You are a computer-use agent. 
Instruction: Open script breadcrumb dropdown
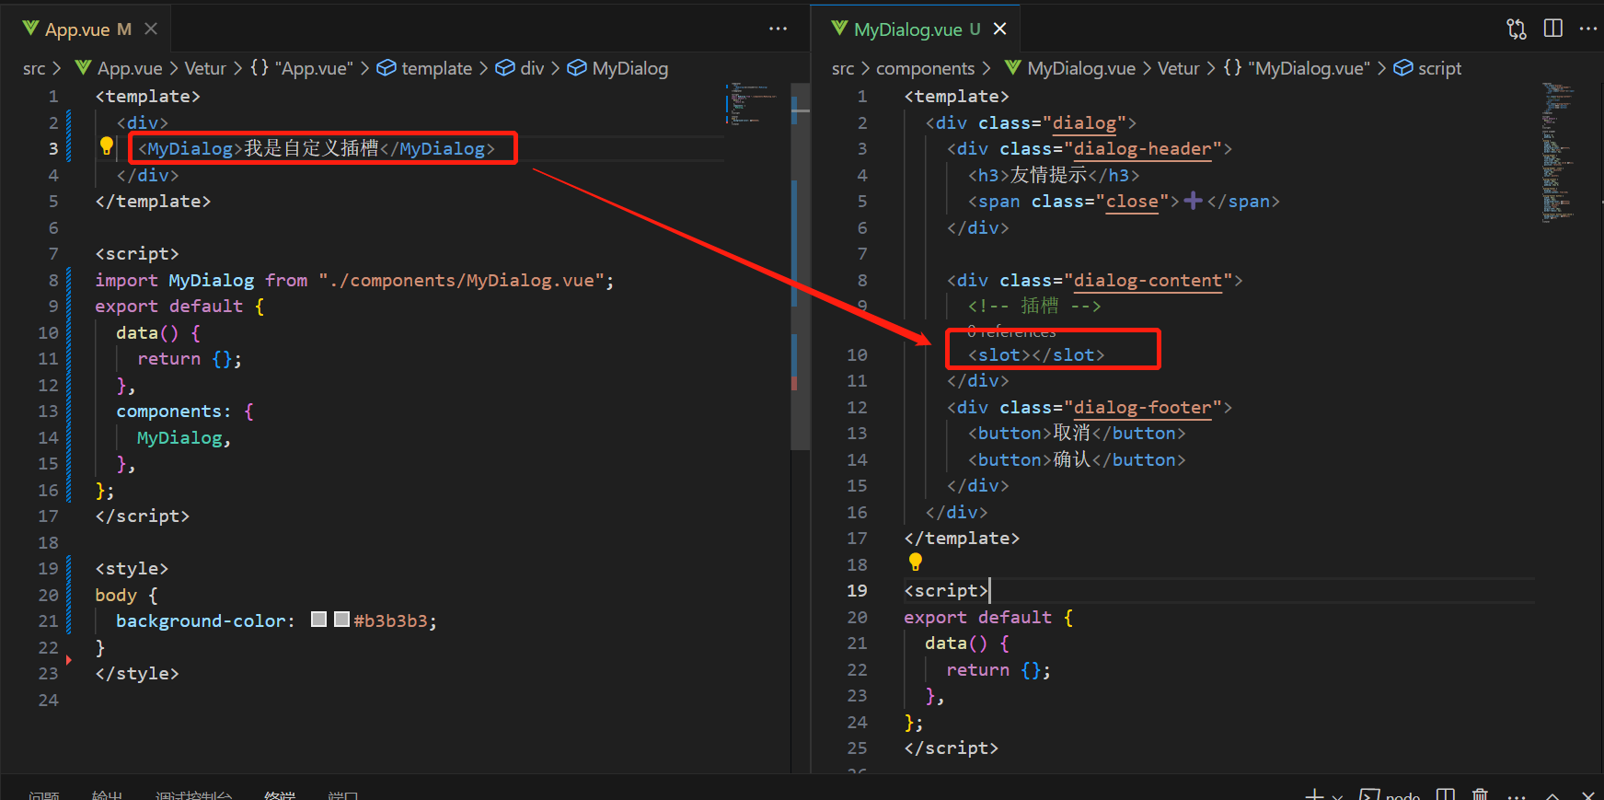click(x=1439, y=68)
